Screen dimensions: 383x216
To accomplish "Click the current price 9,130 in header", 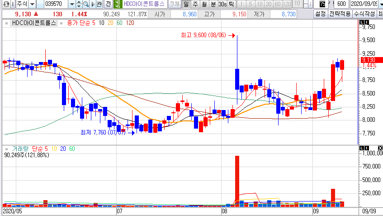I will pos(23,14).
